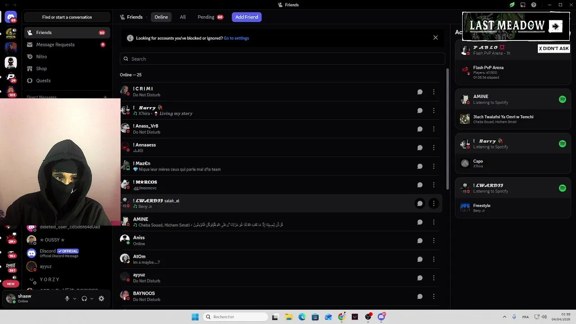Image resolution: width=576 pixels, height=324 pixels.
Task: Select Friends in sidebar
Action: tap(67, 32)
